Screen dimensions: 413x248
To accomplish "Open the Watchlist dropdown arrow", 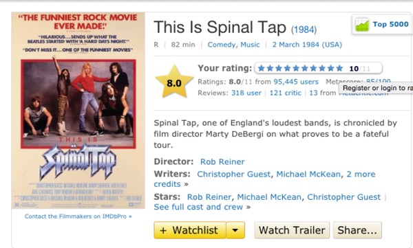I will coord(235,230).
